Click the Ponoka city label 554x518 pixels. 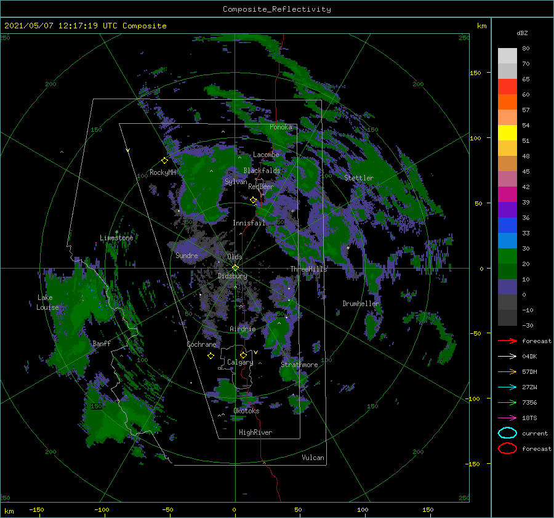(281, 127)
